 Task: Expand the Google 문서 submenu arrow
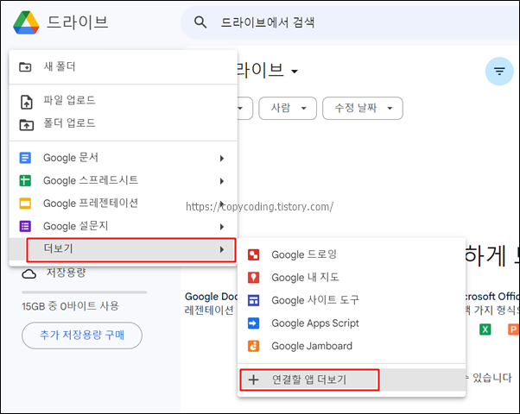pos(222,159)
